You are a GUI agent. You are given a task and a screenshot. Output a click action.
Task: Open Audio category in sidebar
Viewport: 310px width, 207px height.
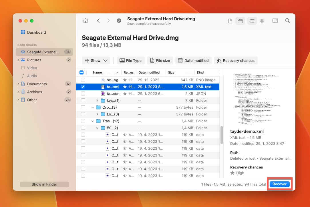(44, 76)
